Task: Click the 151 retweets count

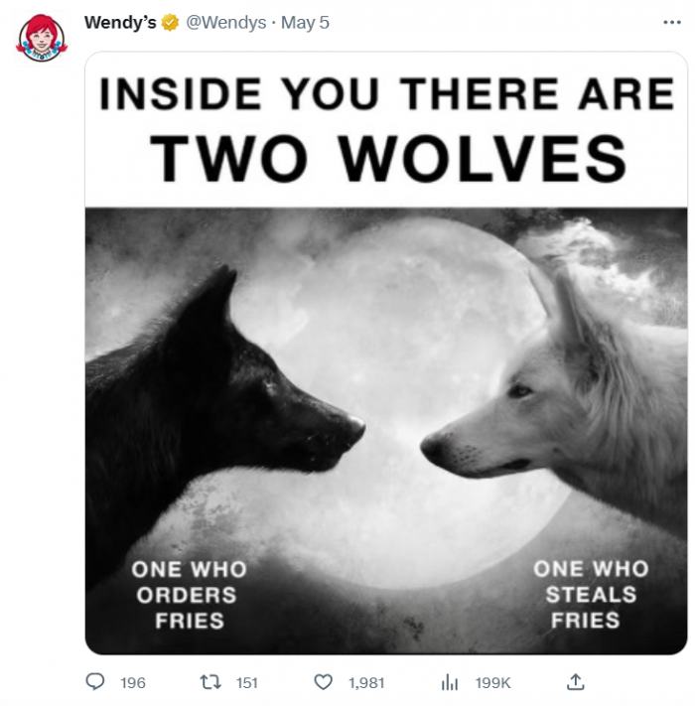Action: pyautogui.click(x=247, y=683)
